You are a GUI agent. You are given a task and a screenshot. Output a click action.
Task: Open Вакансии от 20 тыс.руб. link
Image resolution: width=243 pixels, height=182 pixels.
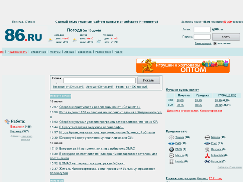tap(68, 87)
